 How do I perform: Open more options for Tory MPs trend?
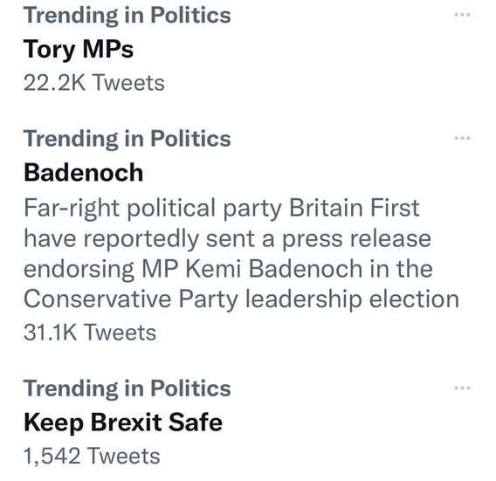pos(462,15)
